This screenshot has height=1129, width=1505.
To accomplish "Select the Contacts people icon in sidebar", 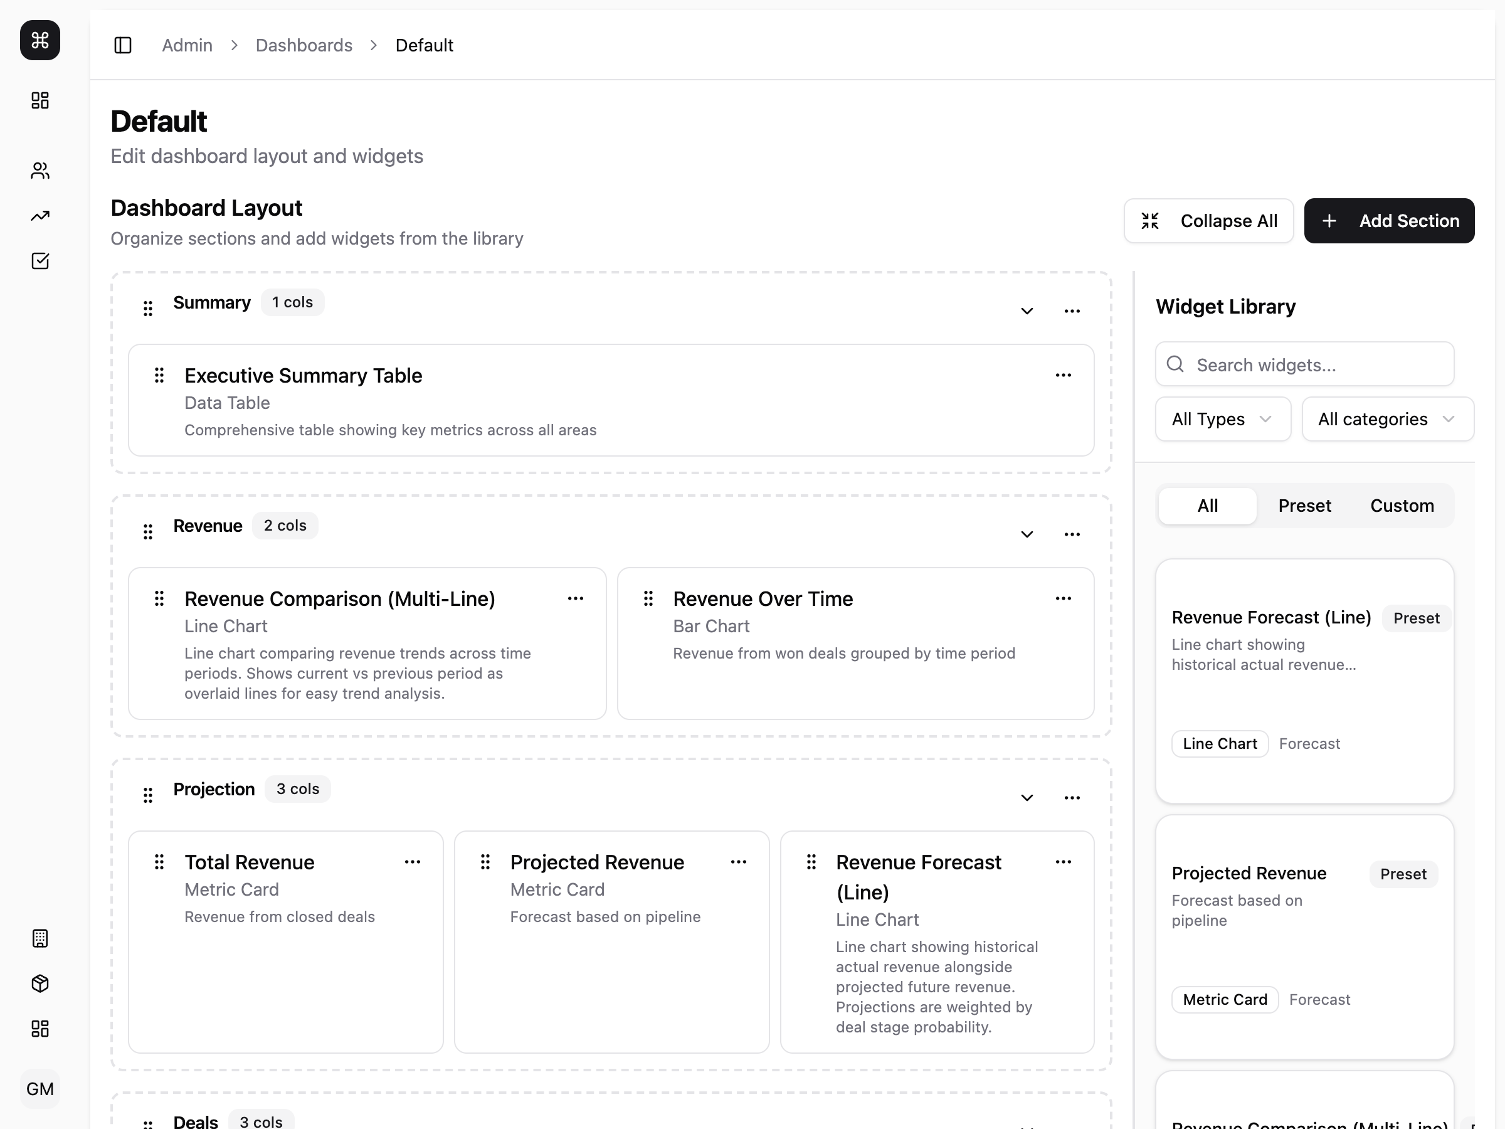I will coord(40,170).
